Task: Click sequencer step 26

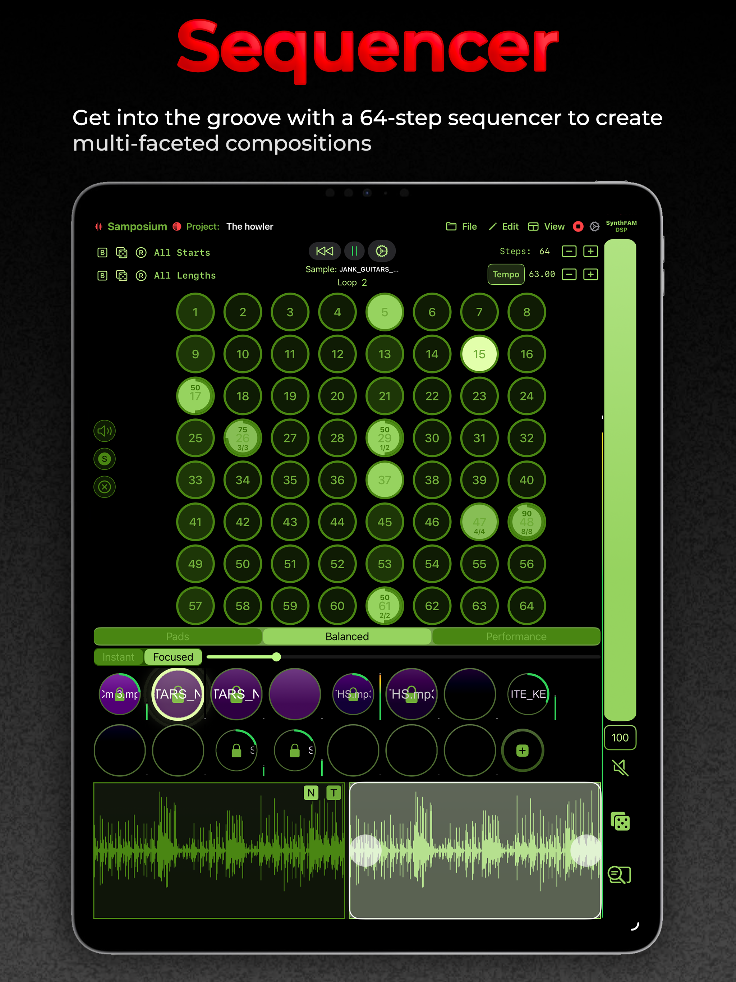Action: point(243,438)
